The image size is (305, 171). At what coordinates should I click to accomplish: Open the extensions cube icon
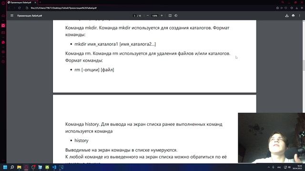[x=292, y=8]
